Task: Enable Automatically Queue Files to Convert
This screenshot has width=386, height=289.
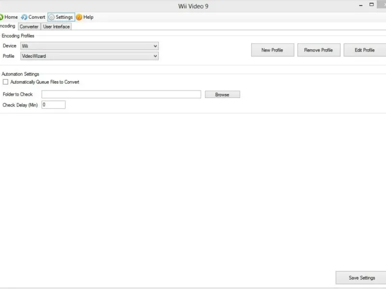Action: [5, 82]
